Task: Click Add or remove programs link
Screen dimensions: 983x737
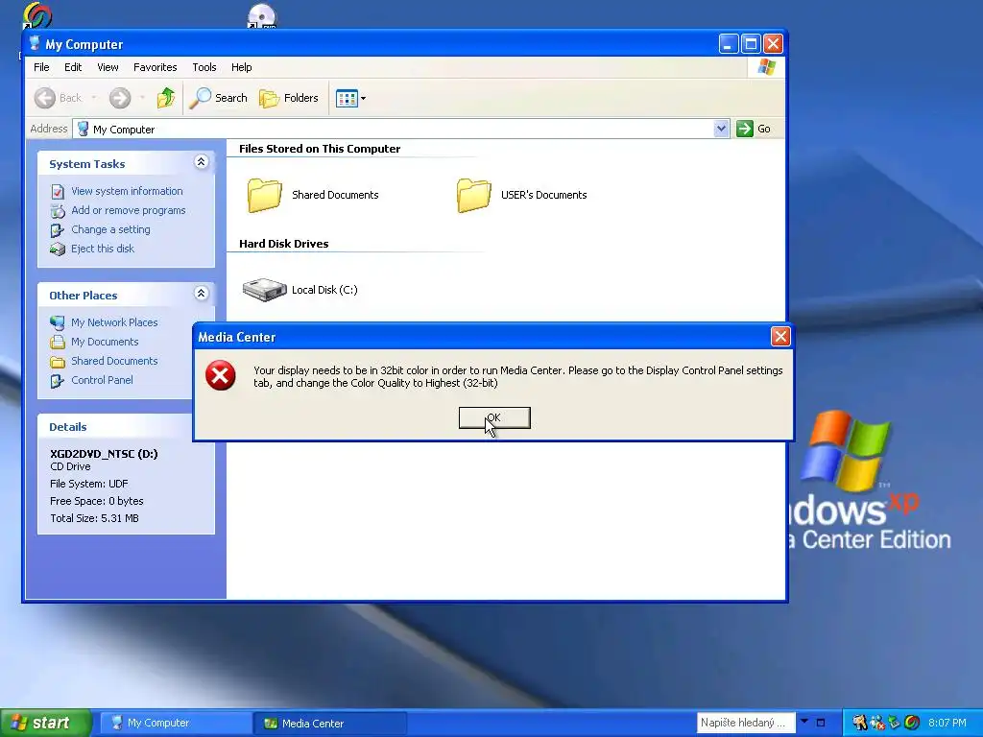Action: 129,210
